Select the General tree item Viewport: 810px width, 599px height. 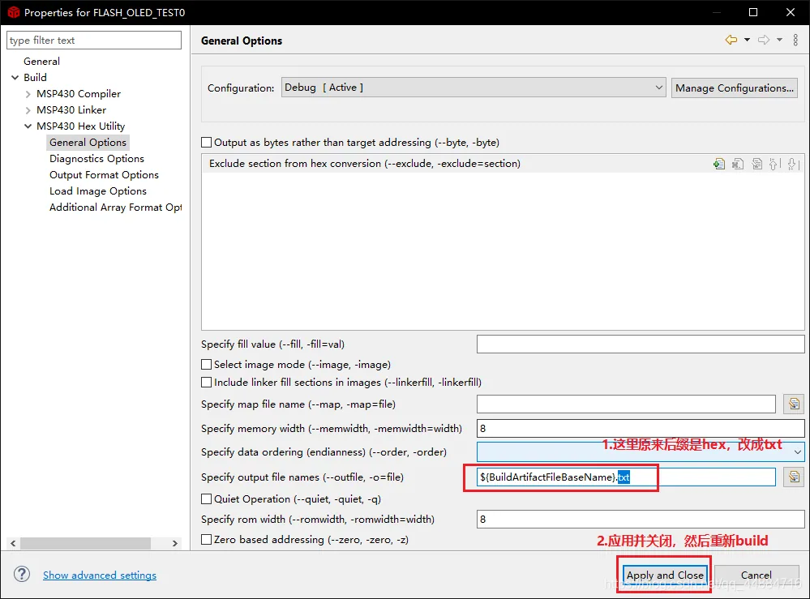click(42, 62)
